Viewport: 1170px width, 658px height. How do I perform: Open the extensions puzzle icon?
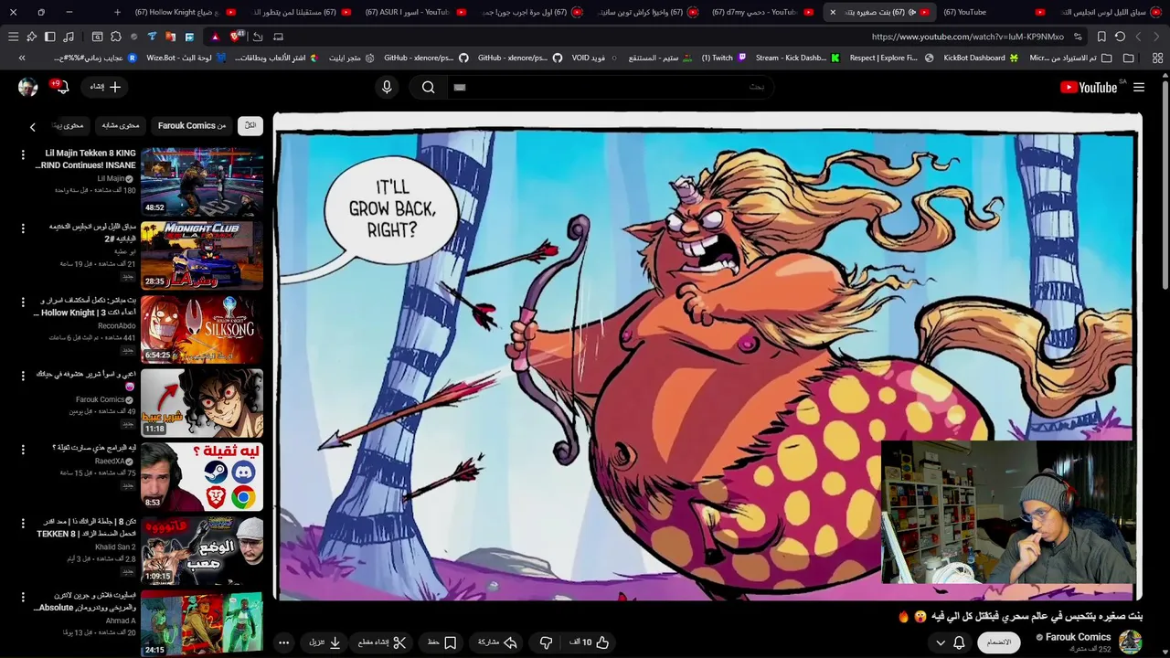coord(115,37)
